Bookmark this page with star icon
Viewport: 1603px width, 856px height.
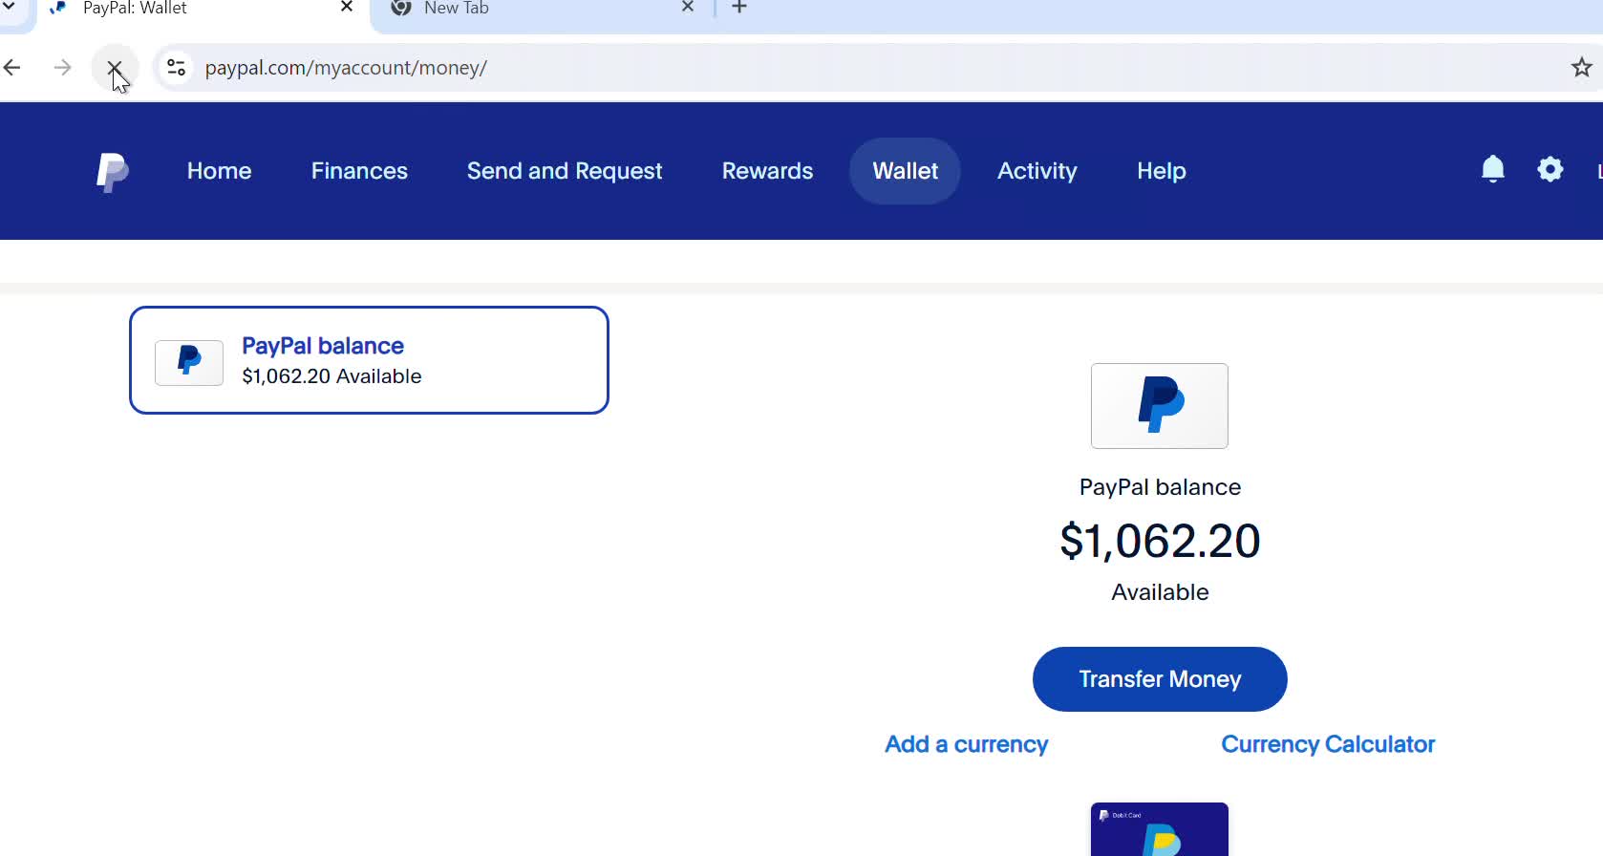tap(1581, 68)
